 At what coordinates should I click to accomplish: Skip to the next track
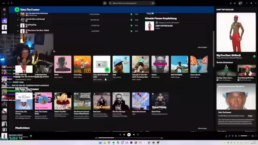[x=133, y=135]
